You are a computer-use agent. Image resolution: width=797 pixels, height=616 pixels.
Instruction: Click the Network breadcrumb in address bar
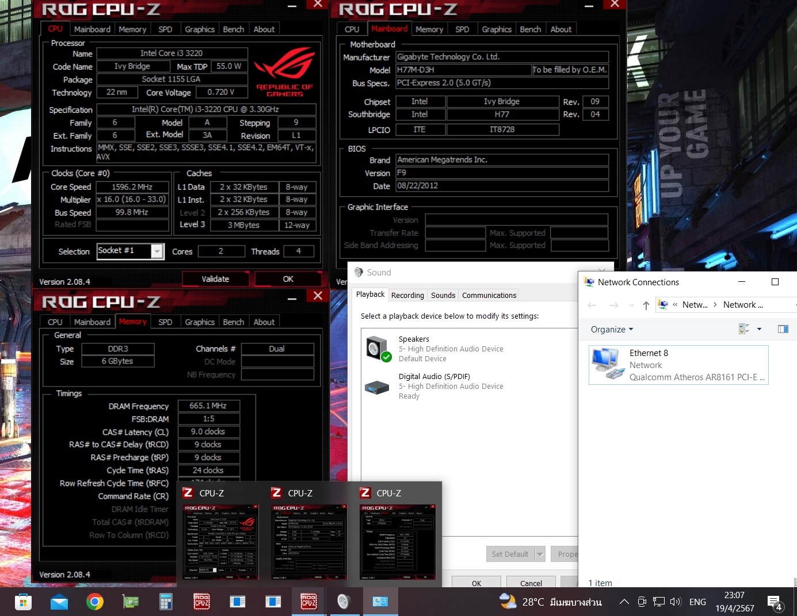pyautogui.click(x=743, y=305)
